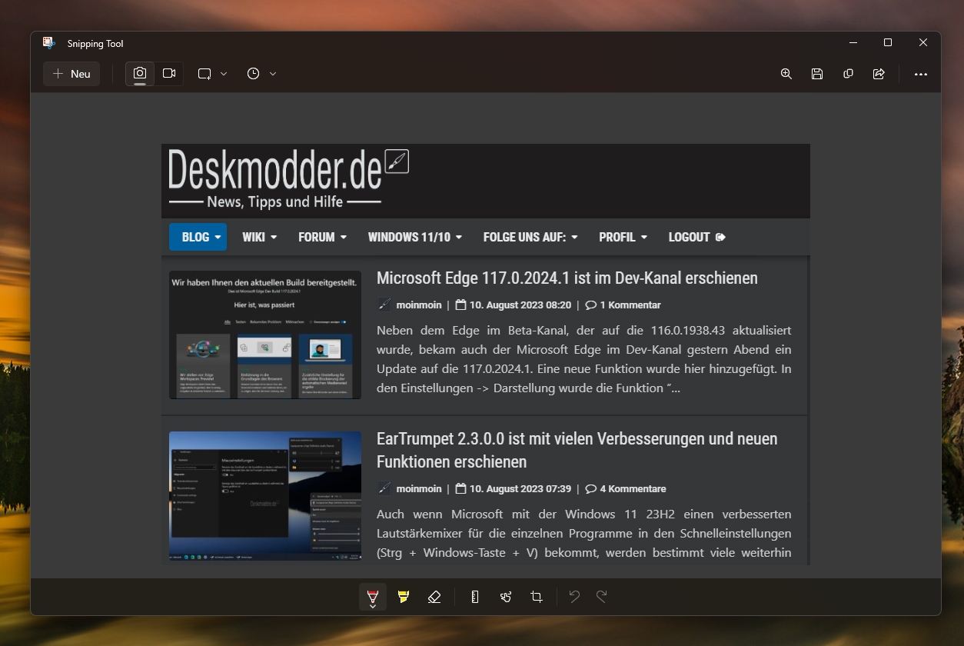Click PROFIL navigation item

click(623, 237)
